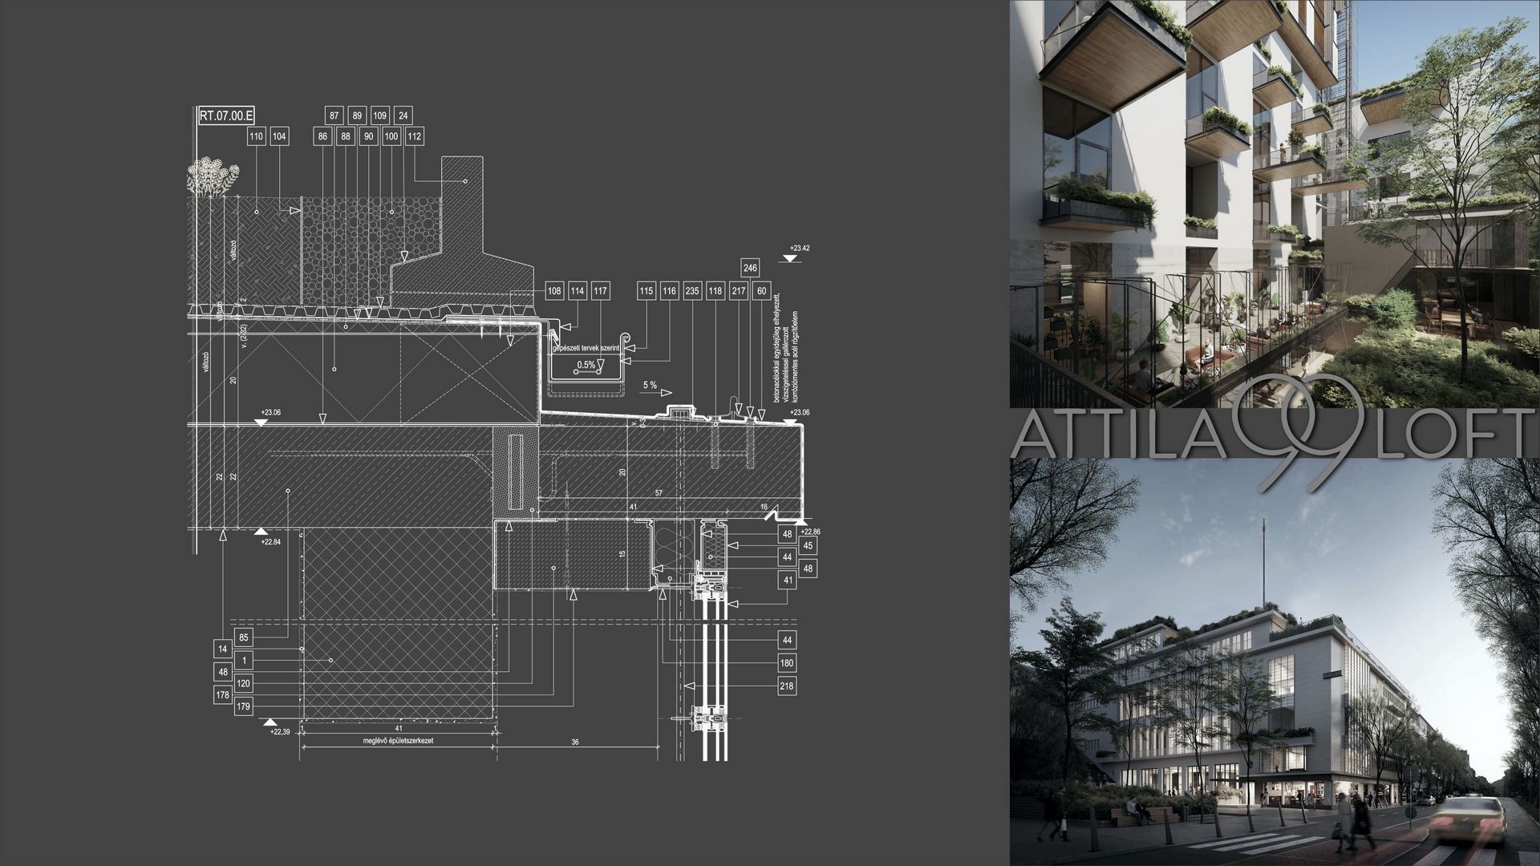Click callout box number 108

pyautogui.click(x=554, y=291)
